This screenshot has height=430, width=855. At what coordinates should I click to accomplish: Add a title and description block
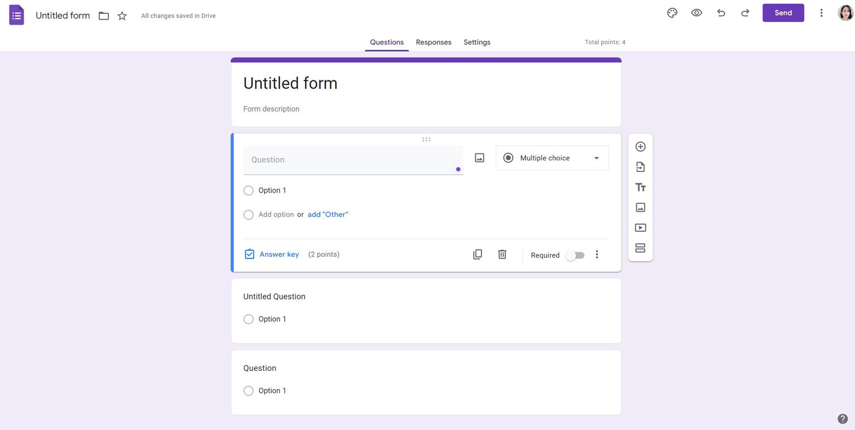(640, 188)
